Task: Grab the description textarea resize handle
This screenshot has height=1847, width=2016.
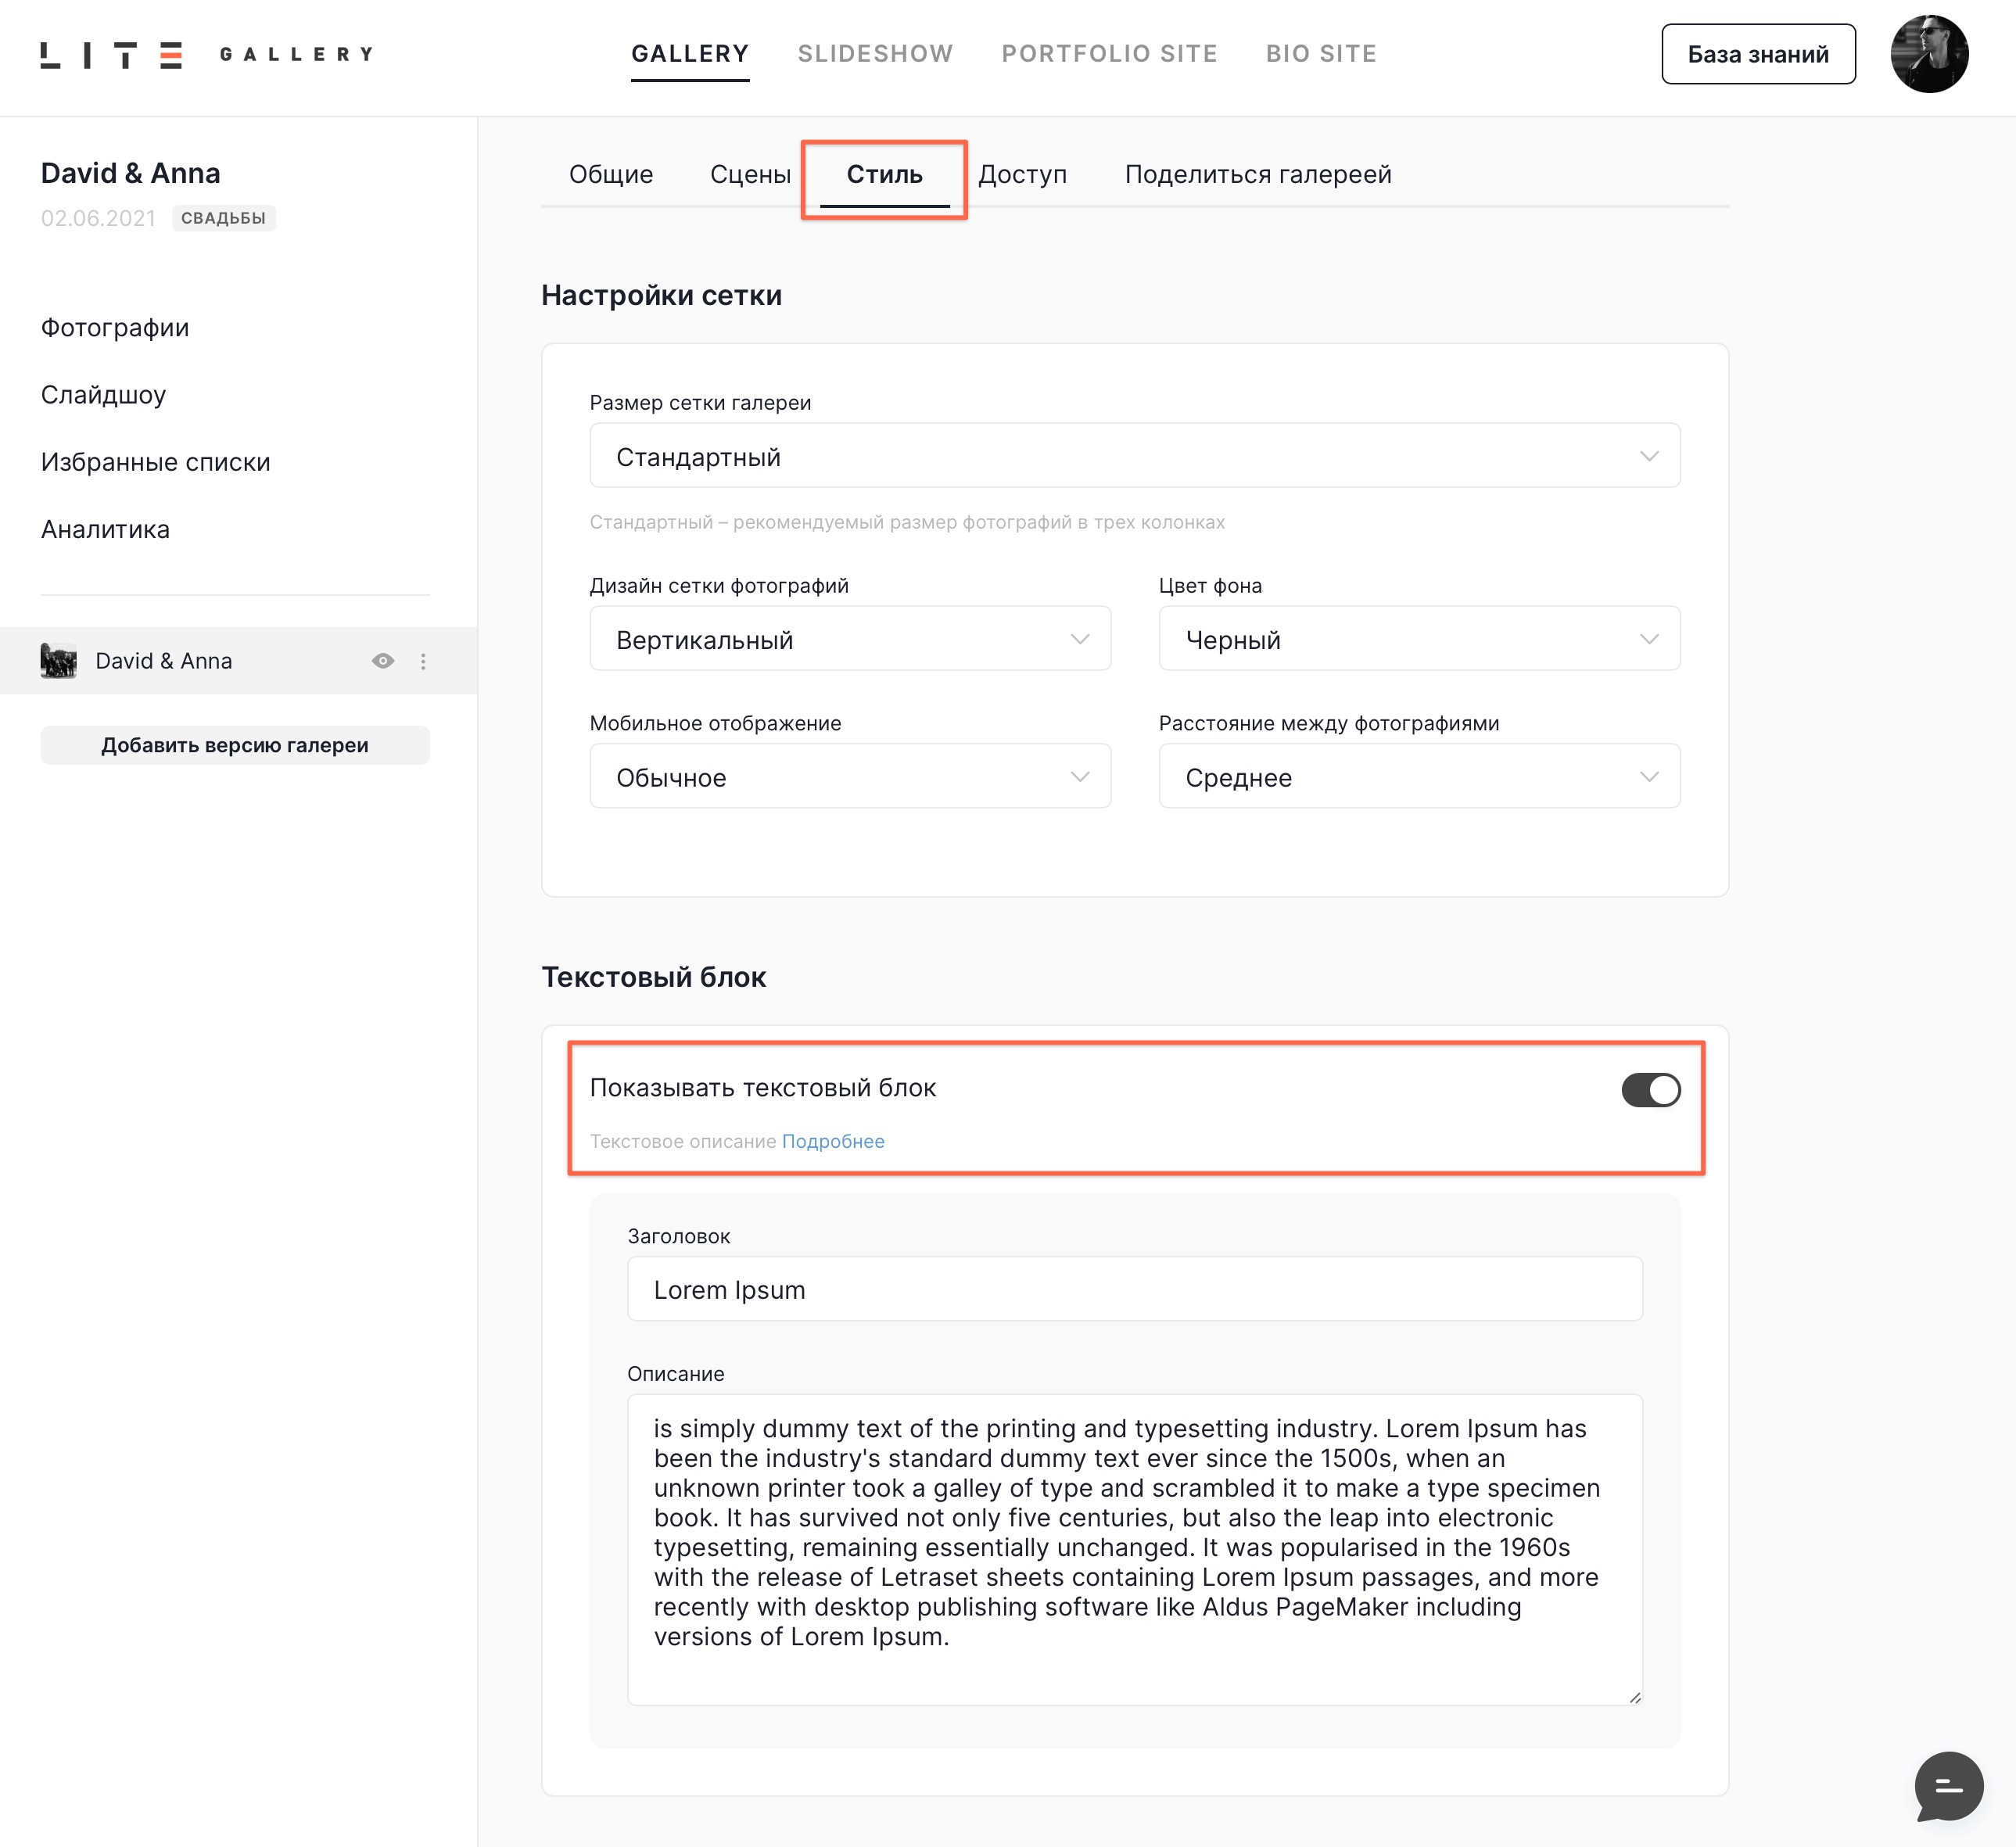Action: 1634,1697
